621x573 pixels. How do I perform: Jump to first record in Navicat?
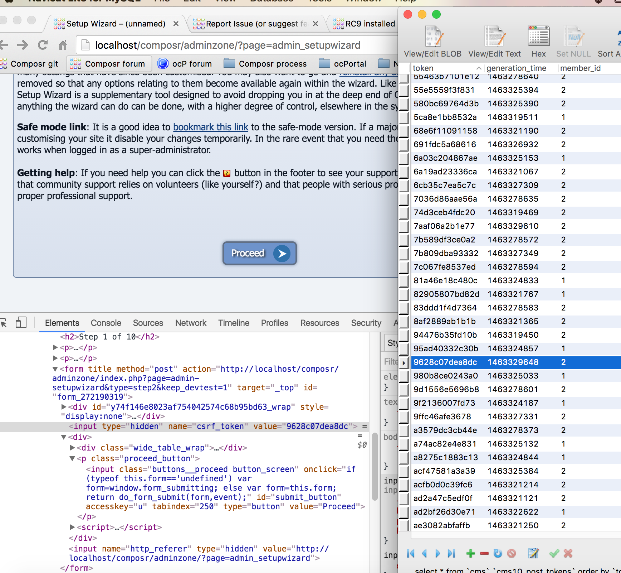(411, 553)
